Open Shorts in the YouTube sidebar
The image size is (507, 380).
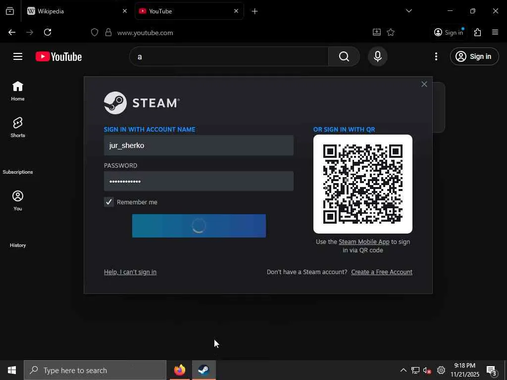[x=18, y=127]
